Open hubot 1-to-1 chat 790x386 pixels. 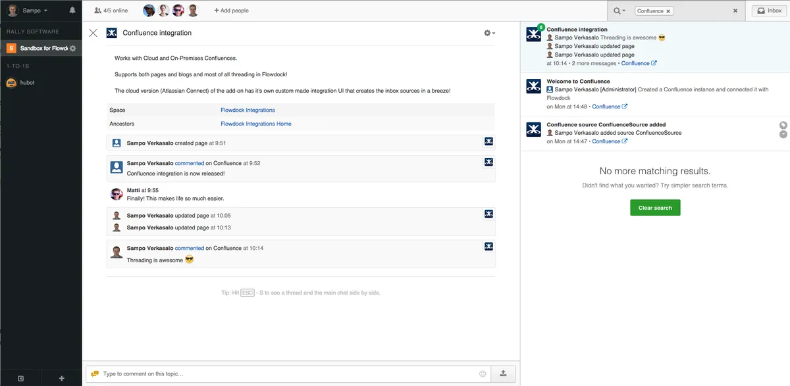click(x=41, y=83)
